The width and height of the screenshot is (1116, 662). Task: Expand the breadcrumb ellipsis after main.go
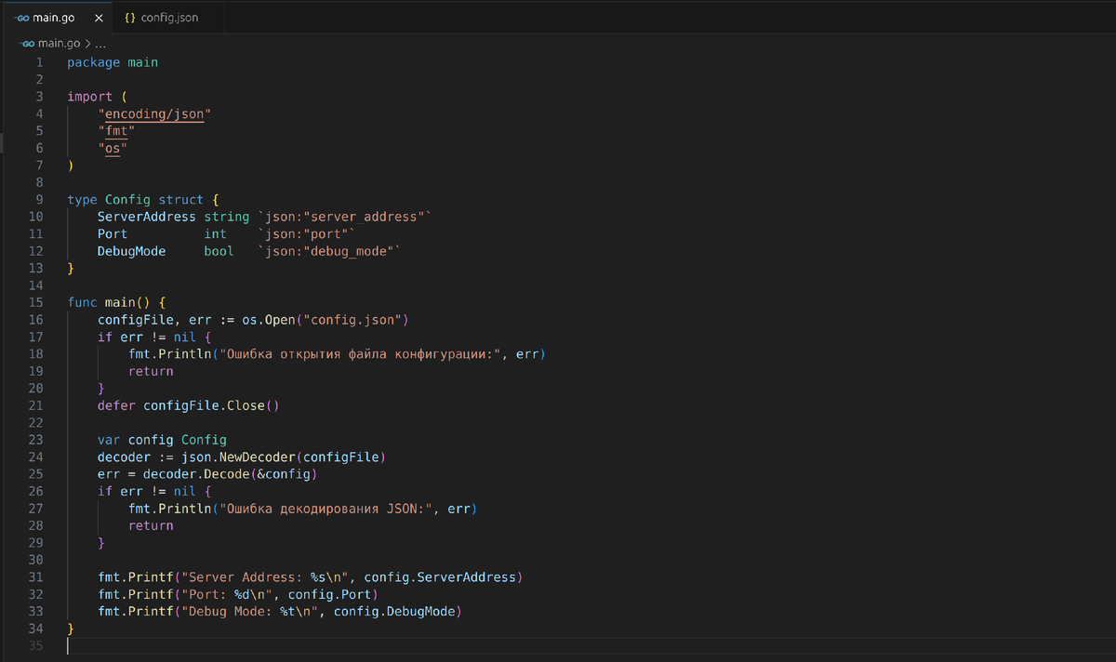tap(100, 43)
